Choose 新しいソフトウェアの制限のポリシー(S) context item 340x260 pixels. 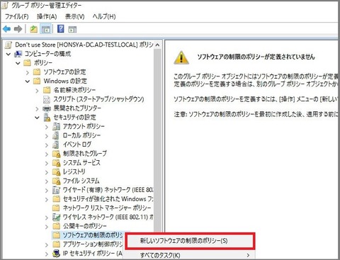pyautogui.click(x=190, y=241)
